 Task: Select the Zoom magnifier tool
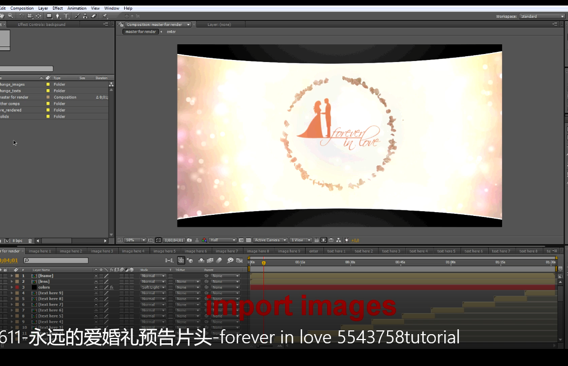tap(10, 16)
